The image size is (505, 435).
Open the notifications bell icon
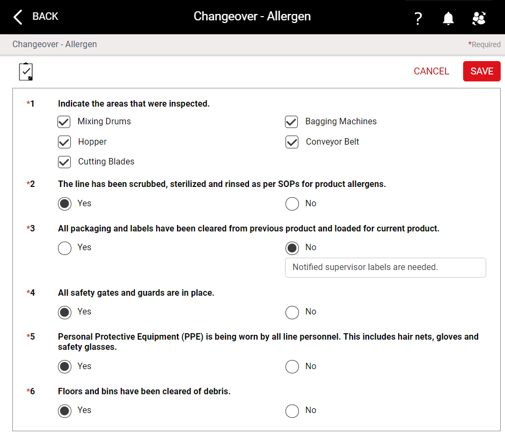(x=448, y=18)
